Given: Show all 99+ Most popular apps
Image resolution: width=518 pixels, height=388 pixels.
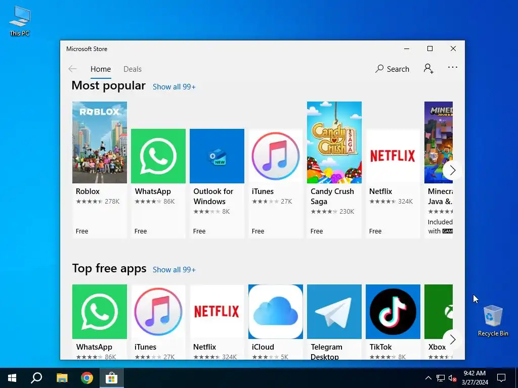Looking at the screenshot, I should [x=174, y=87].
